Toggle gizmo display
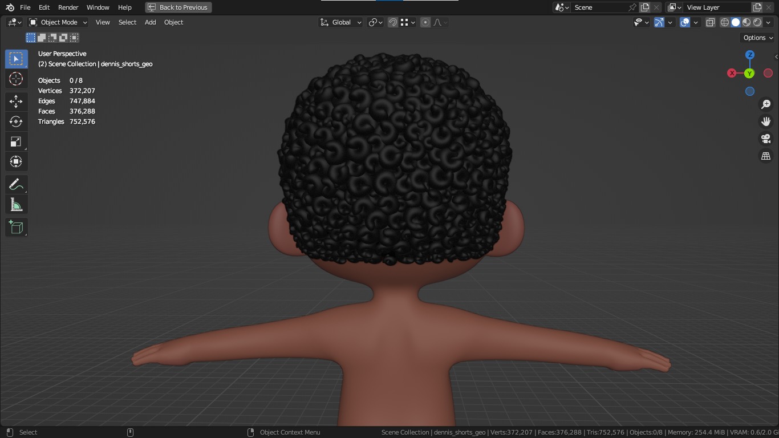779x438 pixels. 659,22
